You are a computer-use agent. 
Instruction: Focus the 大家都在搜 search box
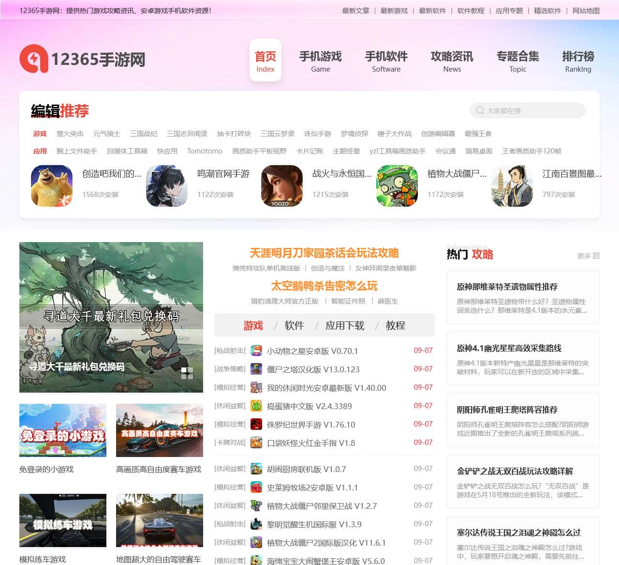click(528, 110)
